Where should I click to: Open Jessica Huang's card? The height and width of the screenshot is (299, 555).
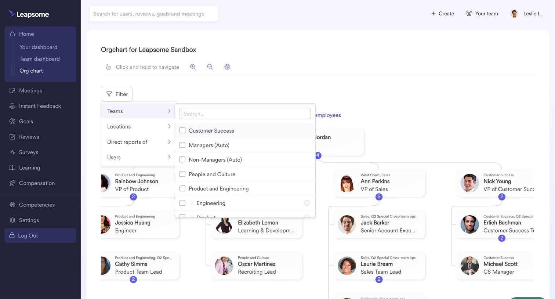coord(140,224)
